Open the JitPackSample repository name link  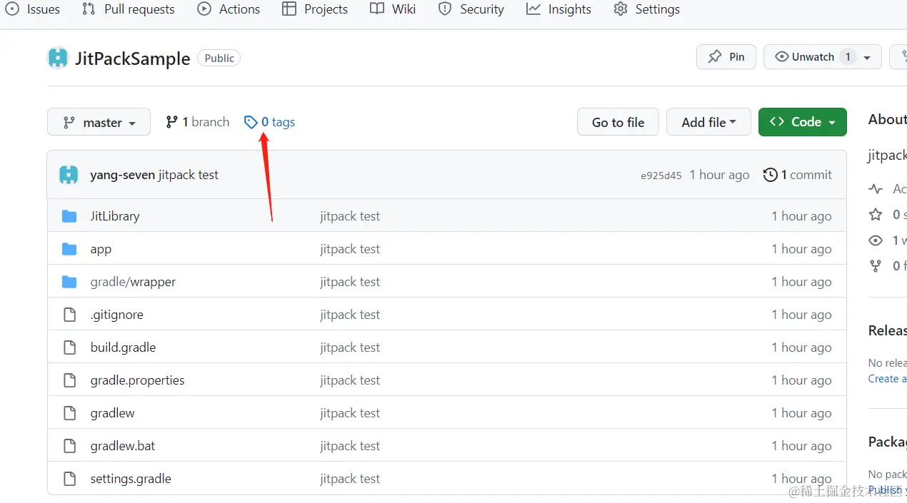point(133,59)
